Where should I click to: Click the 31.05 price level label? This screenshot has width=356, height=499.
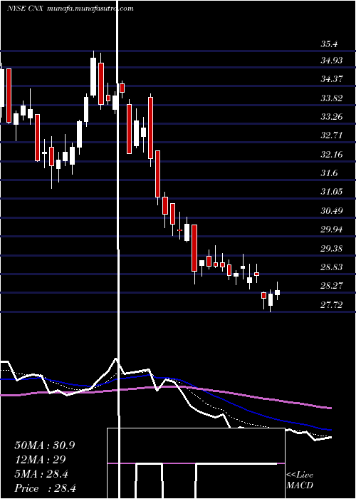coord(332,192)
